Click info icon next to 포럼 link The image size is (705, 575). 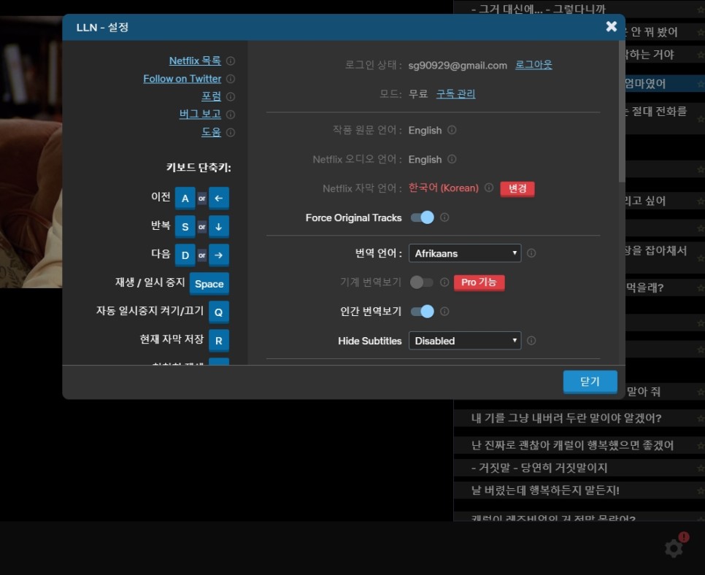(231, 96)
